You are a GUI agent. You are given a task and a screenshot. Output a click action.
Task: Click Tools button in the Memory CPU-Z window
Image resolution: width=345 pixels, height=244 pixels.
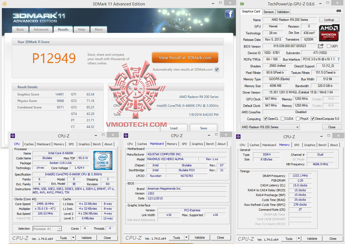click(x=289, y=239)
